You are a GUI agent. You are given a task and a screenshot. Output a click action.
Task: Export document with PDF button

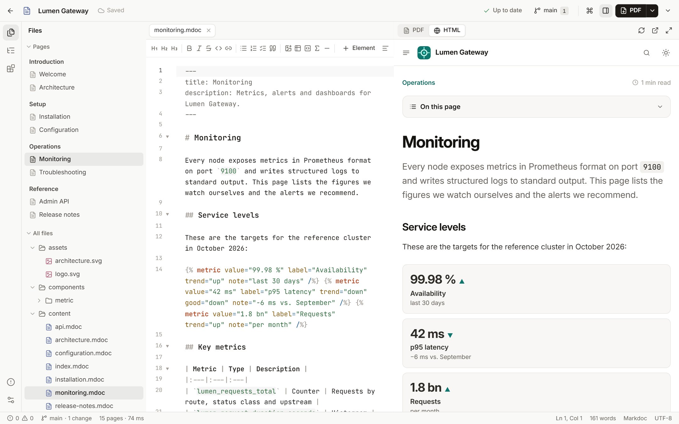click(631, 11)
